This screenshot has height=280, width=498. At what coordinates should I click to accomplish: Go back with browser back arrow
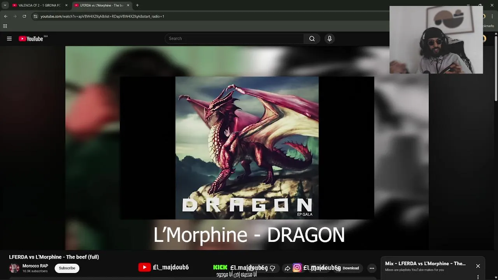click(5, 16)
